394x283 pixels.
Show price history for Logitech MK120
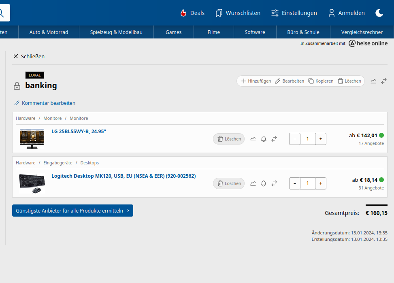coord(253,183)
